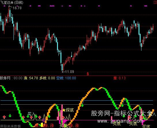Image resolution: width=157 pixels, height=128 pixels.
Task: Click the red S marker below the candlesticks
Action: (88, 74)
